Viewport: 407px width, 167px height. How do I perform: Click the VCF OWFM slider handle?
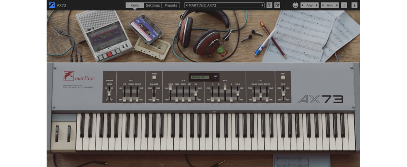[x=183, y=99]
